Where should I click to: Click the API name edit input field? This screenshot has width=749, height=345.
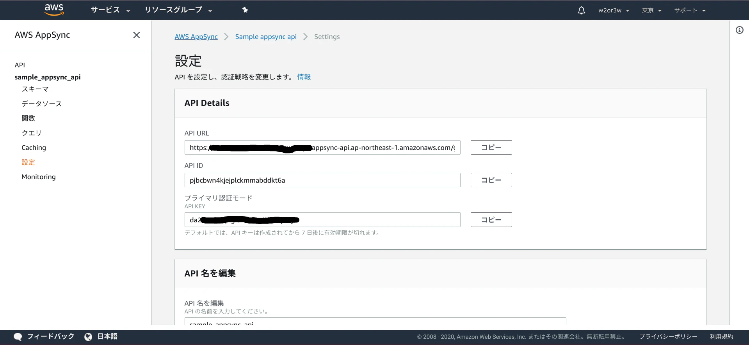(x=375, y=322)
